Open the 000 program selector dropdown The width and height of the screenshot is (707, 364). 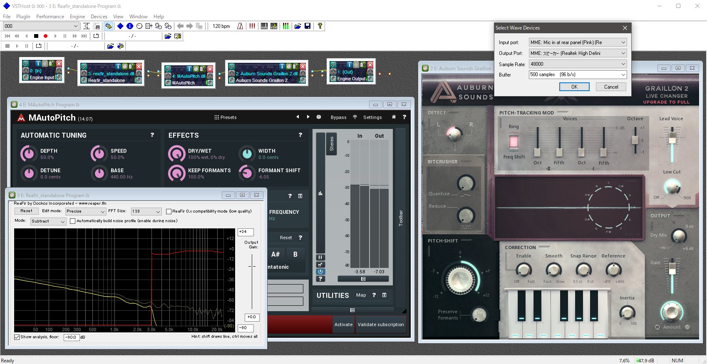41,26
